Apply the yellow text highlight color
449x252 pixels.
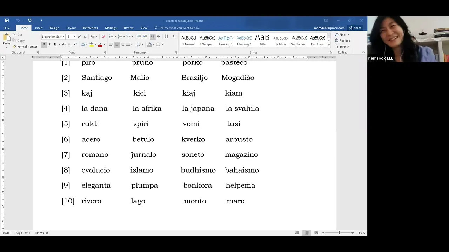(x=91, y=44)
